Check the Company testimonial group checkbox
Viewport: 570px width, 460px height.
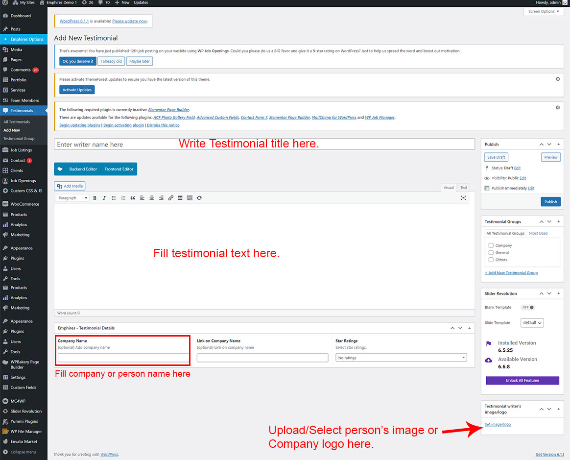pos(491,245)
